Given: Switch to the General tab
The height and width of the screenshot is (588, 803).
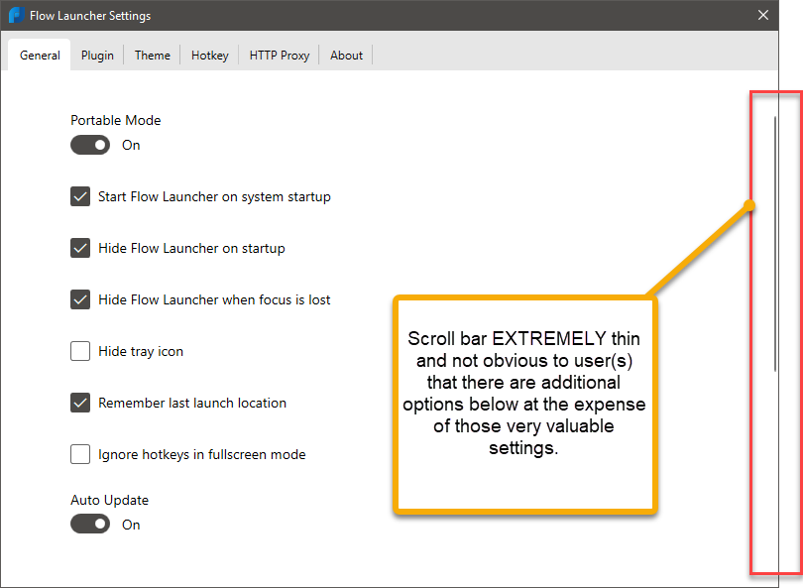Looking at the screenshot, I should click(40, 55).
